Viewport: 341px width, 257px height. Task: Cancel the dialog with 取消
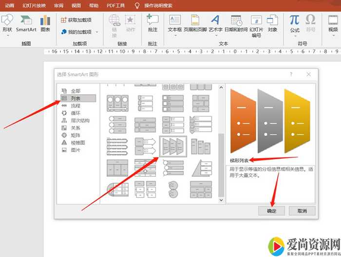point(302,211)
